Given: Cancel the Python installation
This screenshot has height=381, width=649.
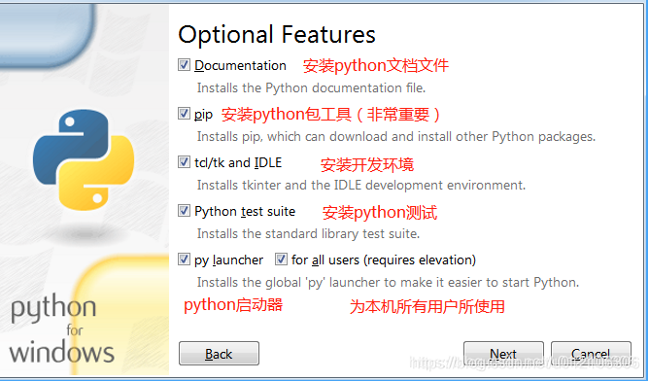Looking at the screenshot, I should (591, 354).
